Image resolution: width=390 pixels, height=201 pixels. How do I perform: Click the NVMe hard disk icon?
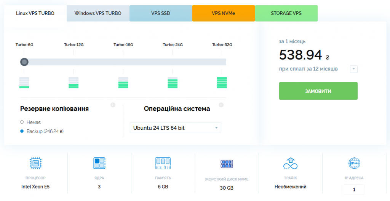(x=227, y=164)
